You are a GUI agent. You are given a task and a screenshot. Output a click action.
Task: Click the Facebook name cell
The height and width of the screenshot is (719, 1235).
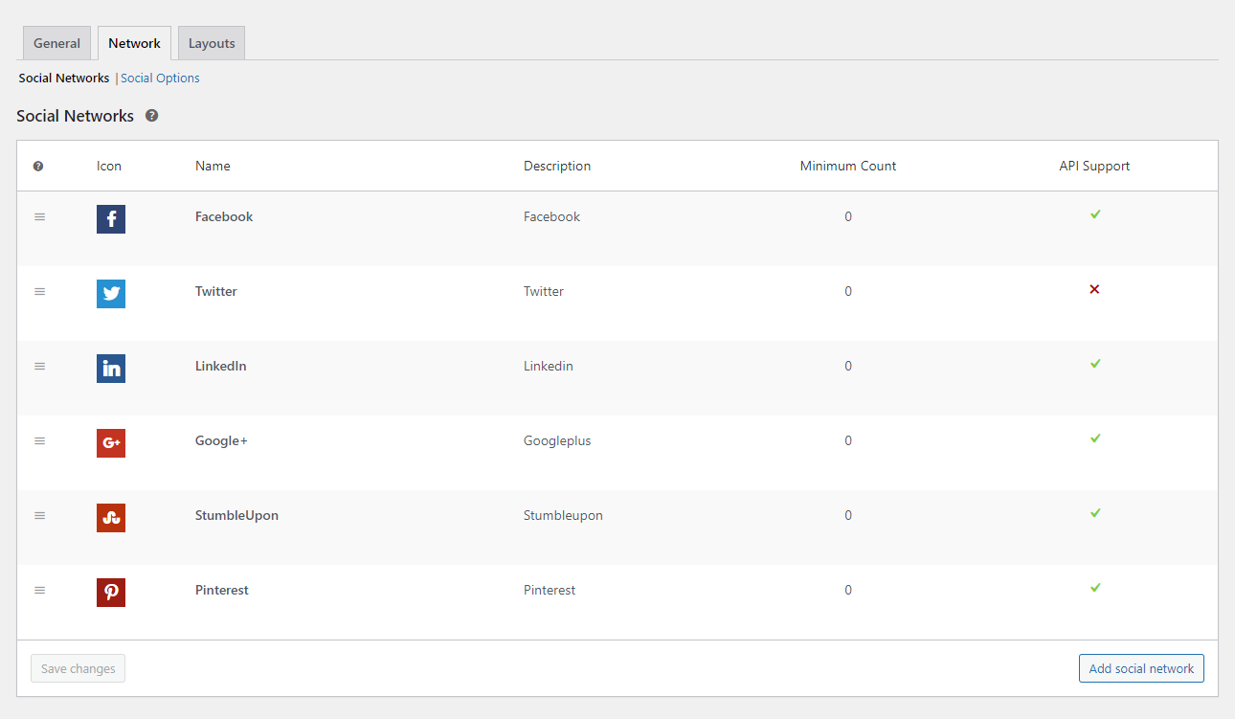(x=224, y=216)
